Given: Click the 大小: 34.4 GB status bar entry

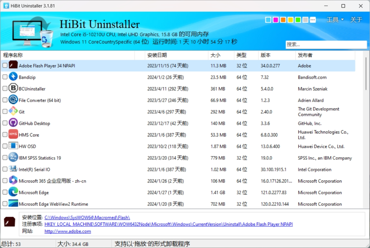Looking at the screenshot, I should pyautogui.click(x=73, y=244).
